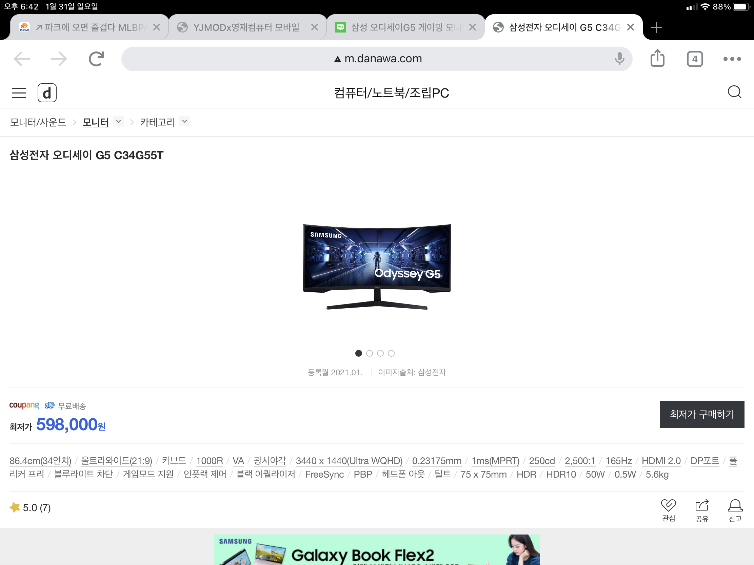
Task: Click the battery indicator in status bar
Action: coord(741,7)
